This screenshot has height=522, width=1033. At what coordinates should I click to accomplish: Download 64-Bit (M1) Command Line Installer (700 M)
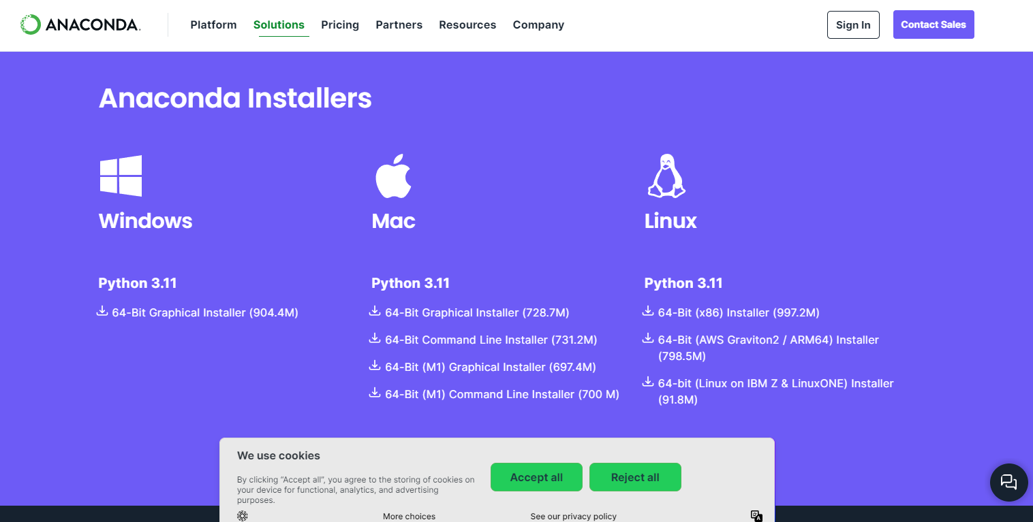pos(502,394)
